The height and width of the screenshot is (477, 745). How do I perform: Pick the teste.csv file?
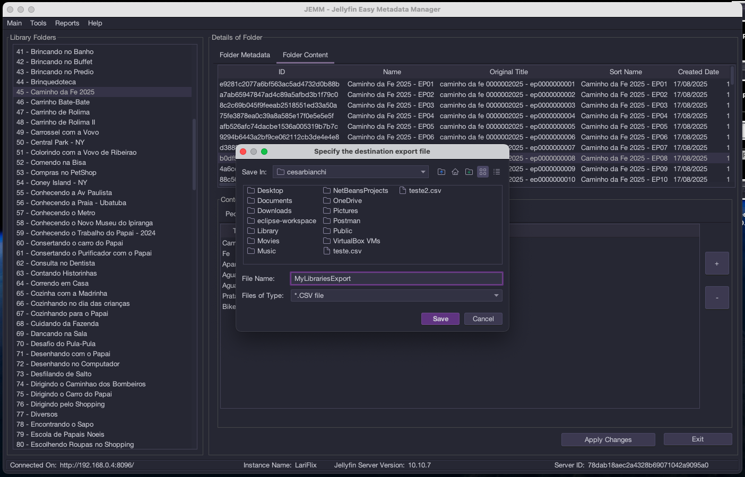click(346, 251)
